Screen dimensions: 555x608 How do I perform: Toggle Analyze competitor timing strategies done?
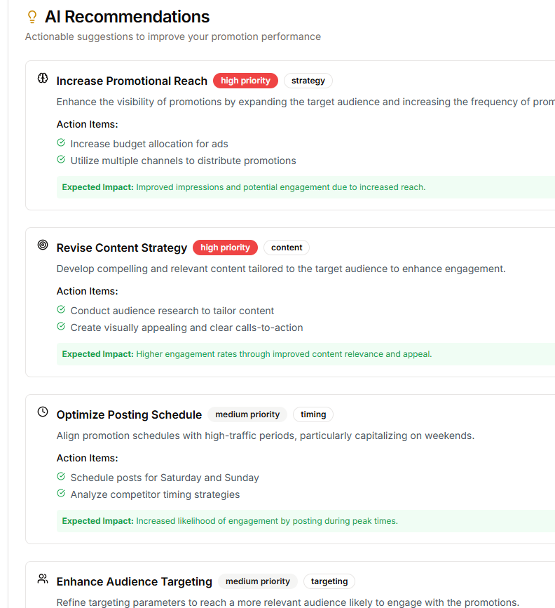point(61,494)
